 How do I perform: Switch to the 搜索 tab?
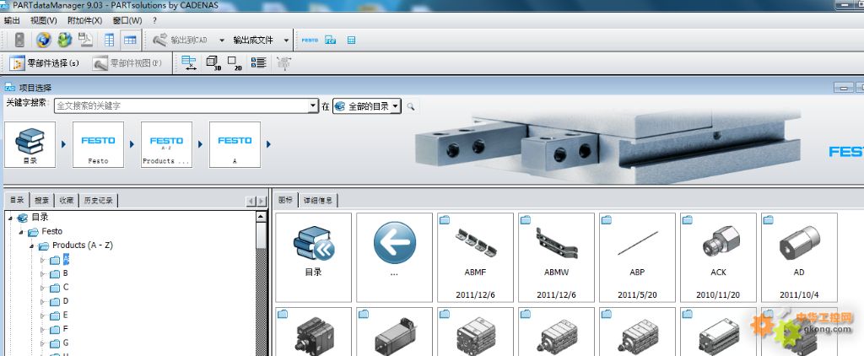pos(42,201)
